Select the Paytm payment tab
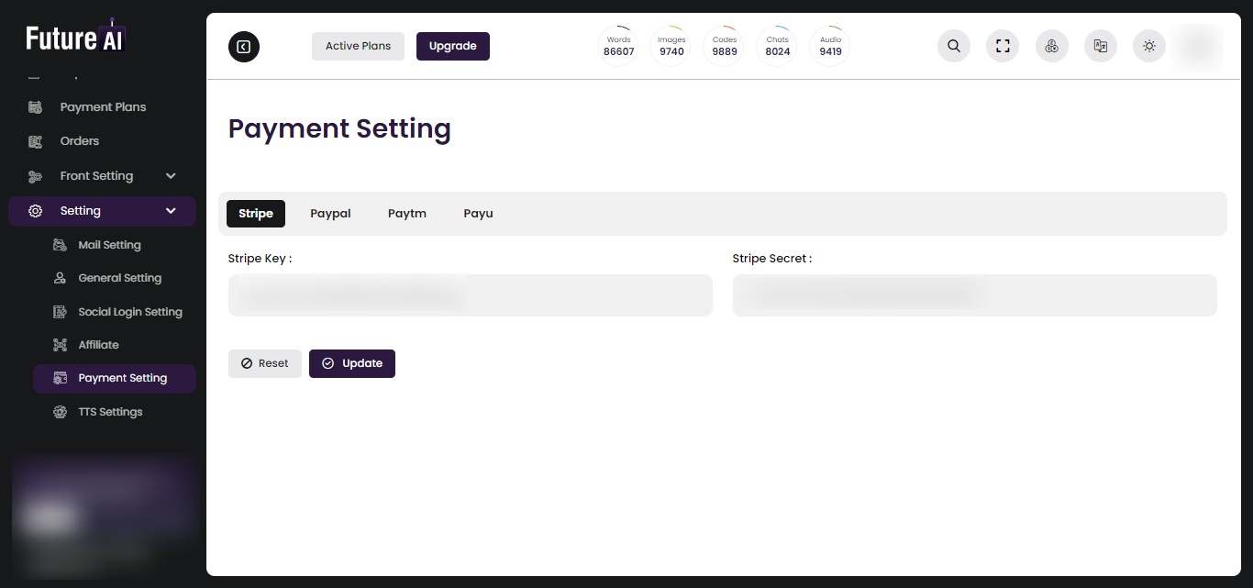Image resolution: width=1253 pixels, height=588 pixels. [x=407, y=213]
